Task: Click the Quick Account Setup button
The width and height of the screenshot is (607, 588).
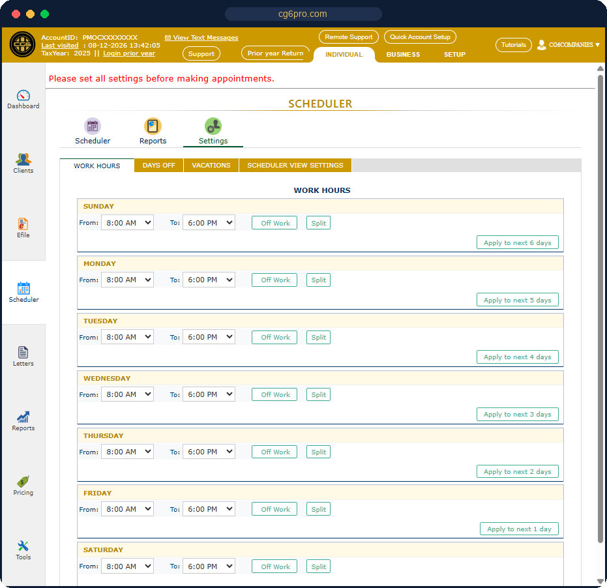Action: (420, 37)
